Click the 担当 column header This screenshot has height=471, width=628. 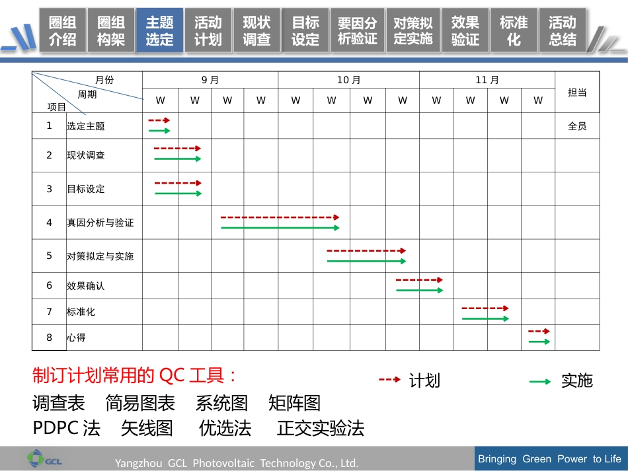[x=577, y=92]
